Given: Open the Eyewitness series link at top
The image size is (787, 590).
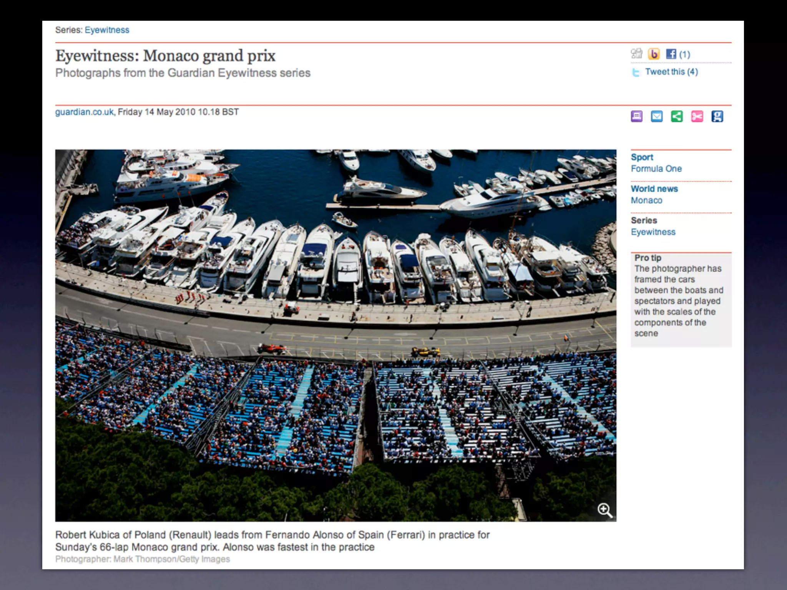Looking at the screenshot, I should click(107, 30).
